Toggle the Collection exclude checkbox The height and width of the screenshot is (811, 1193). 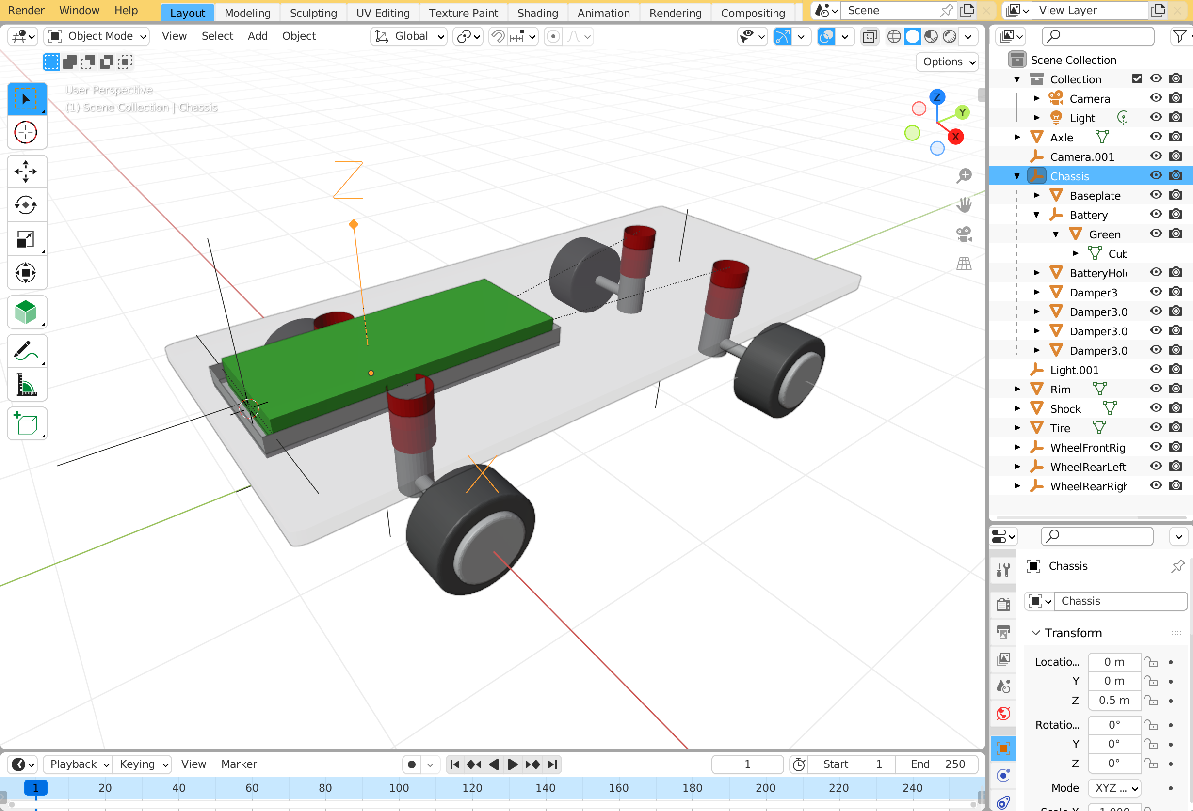pyautogui.click(x=1137, y=78)
